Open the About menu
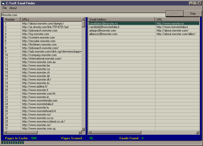The image size is (203, 146). point(13,8)
